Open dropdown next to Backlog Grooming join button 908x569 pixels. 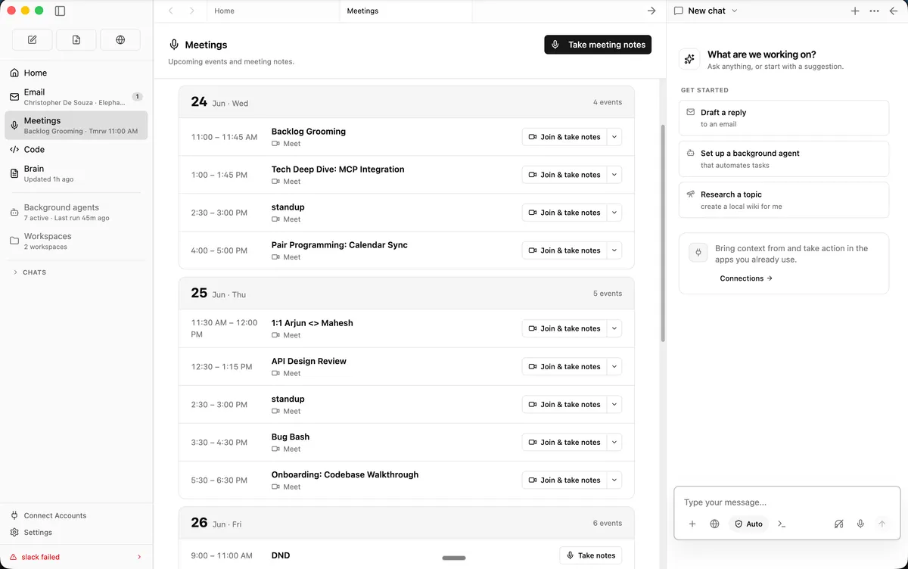pyautogui.click(x=614, y=137)
